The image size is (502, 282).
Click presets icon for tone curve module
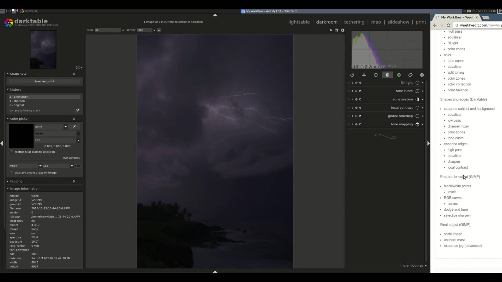(x=352, y=91)
